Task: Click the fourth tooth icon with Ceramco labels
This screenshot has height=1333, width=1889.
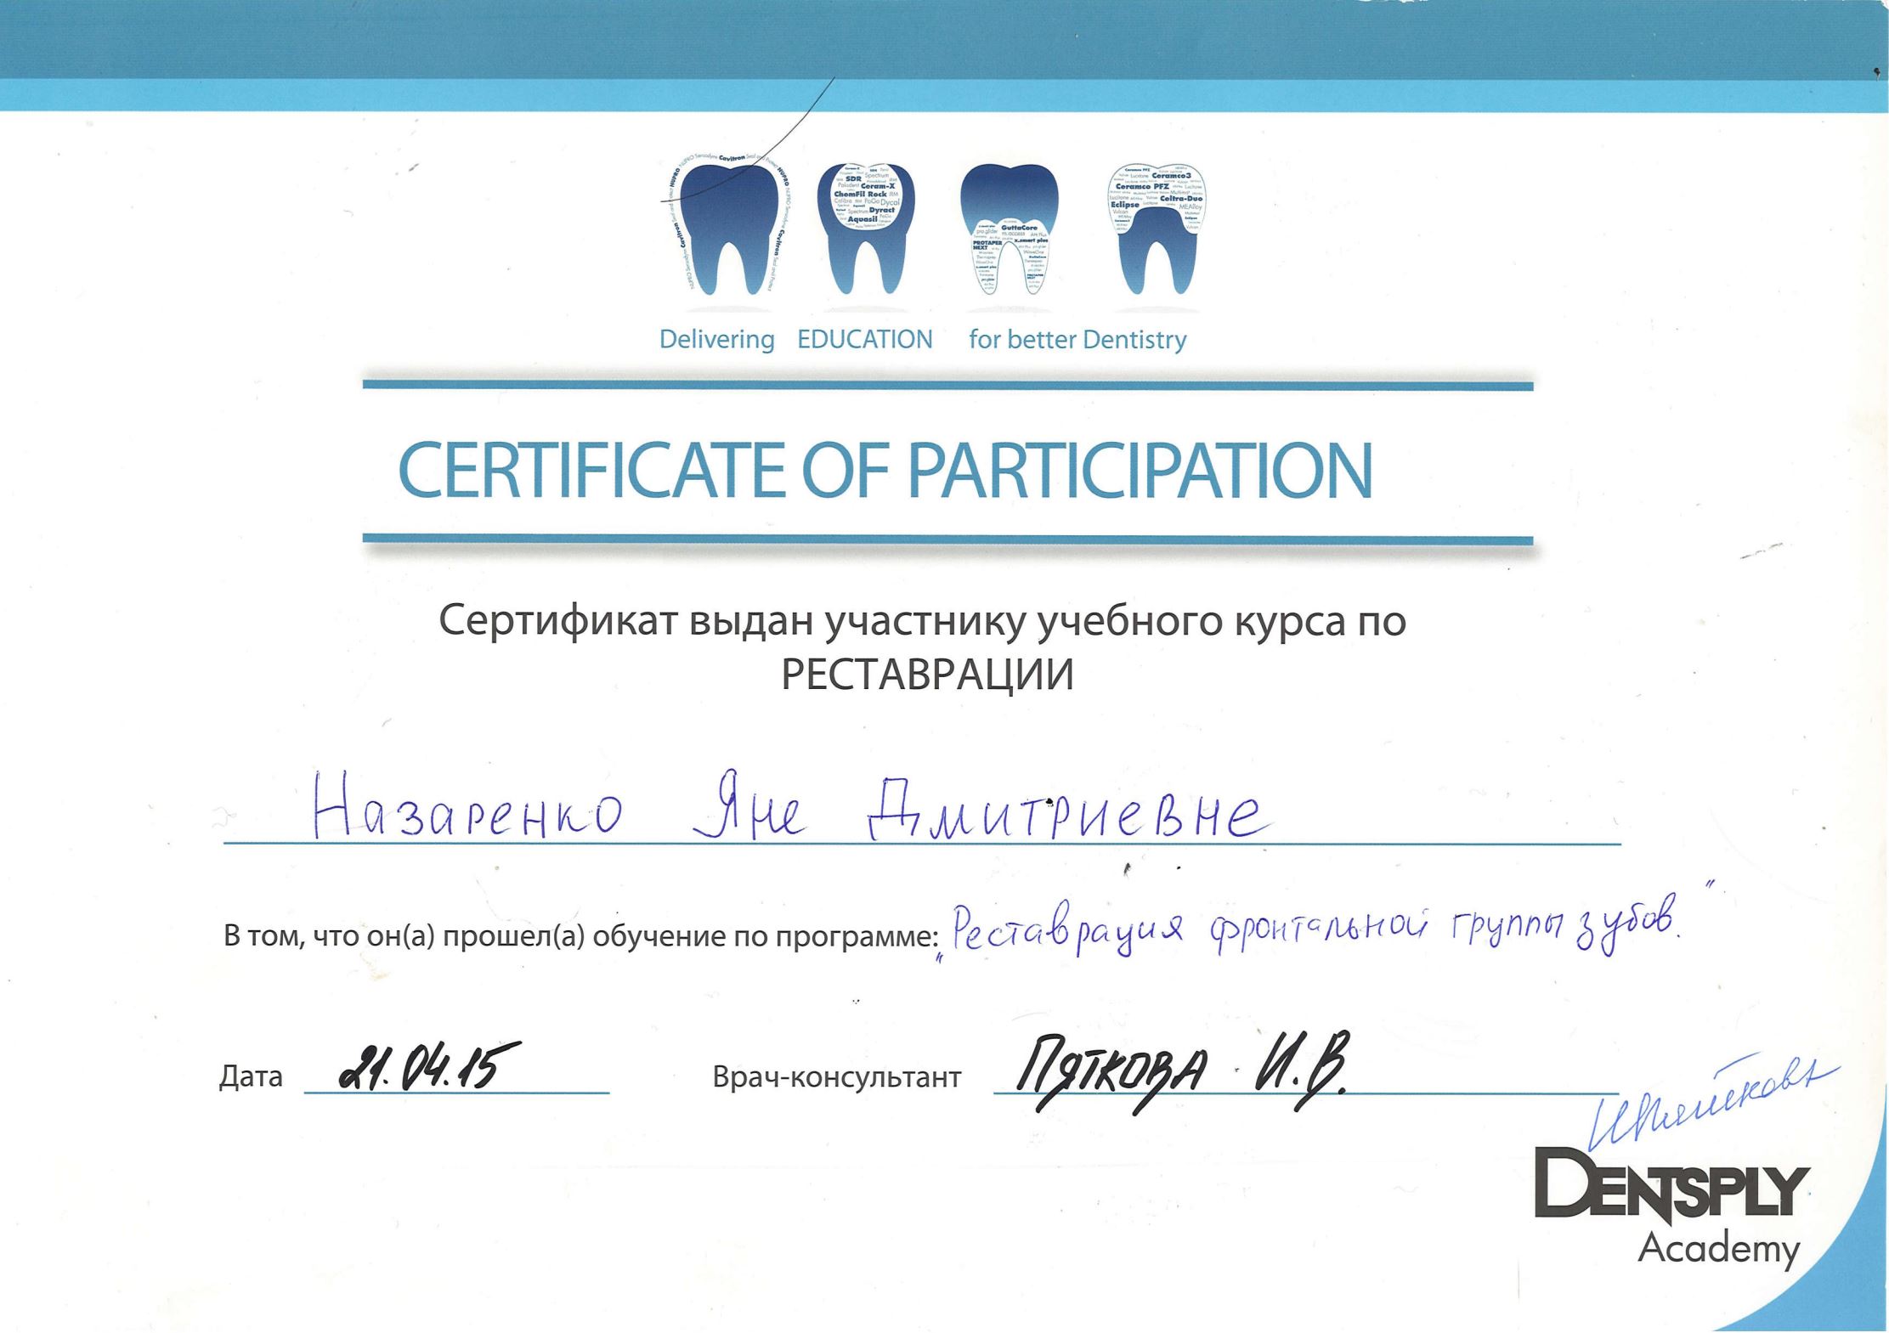Action: pyautogui.click(x=1157, y=229)
